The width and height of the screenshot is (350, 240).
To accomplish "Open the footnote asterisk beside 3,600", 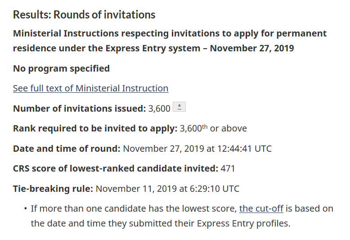I will coord(179,107).
